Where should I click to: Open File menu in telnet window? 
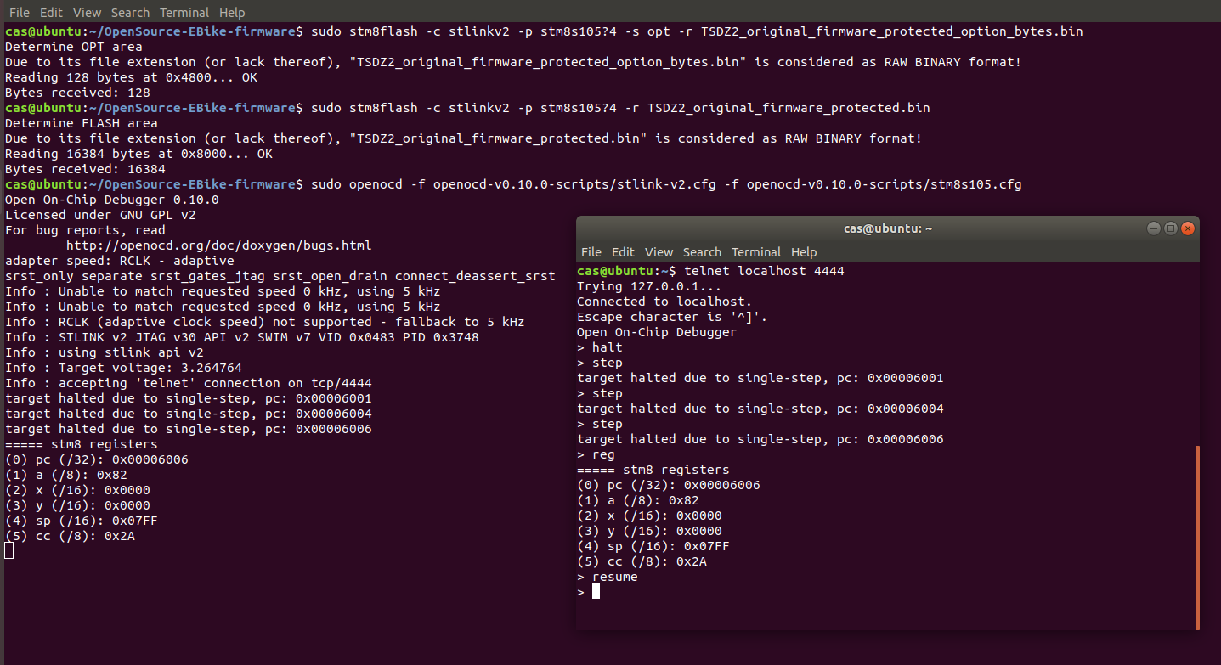591,252
